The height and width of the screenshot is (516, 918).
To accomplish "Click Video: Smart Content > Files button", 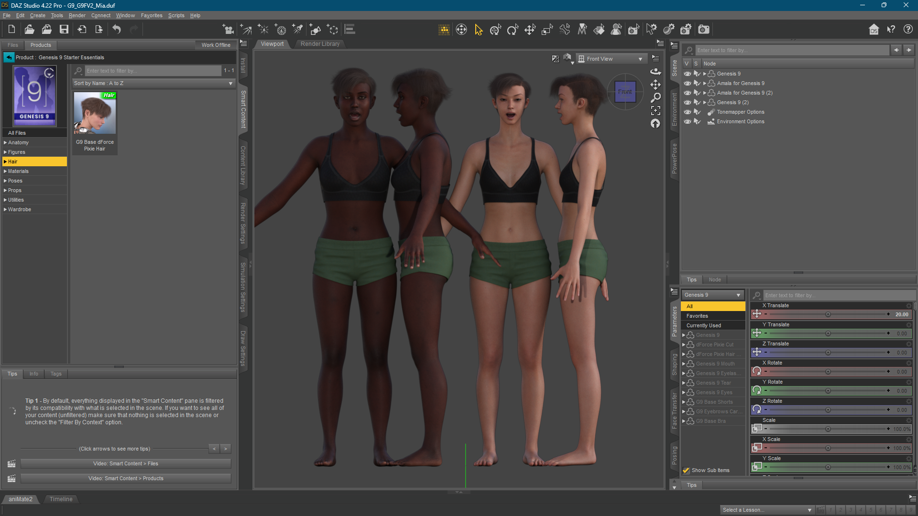I will 126,463.
